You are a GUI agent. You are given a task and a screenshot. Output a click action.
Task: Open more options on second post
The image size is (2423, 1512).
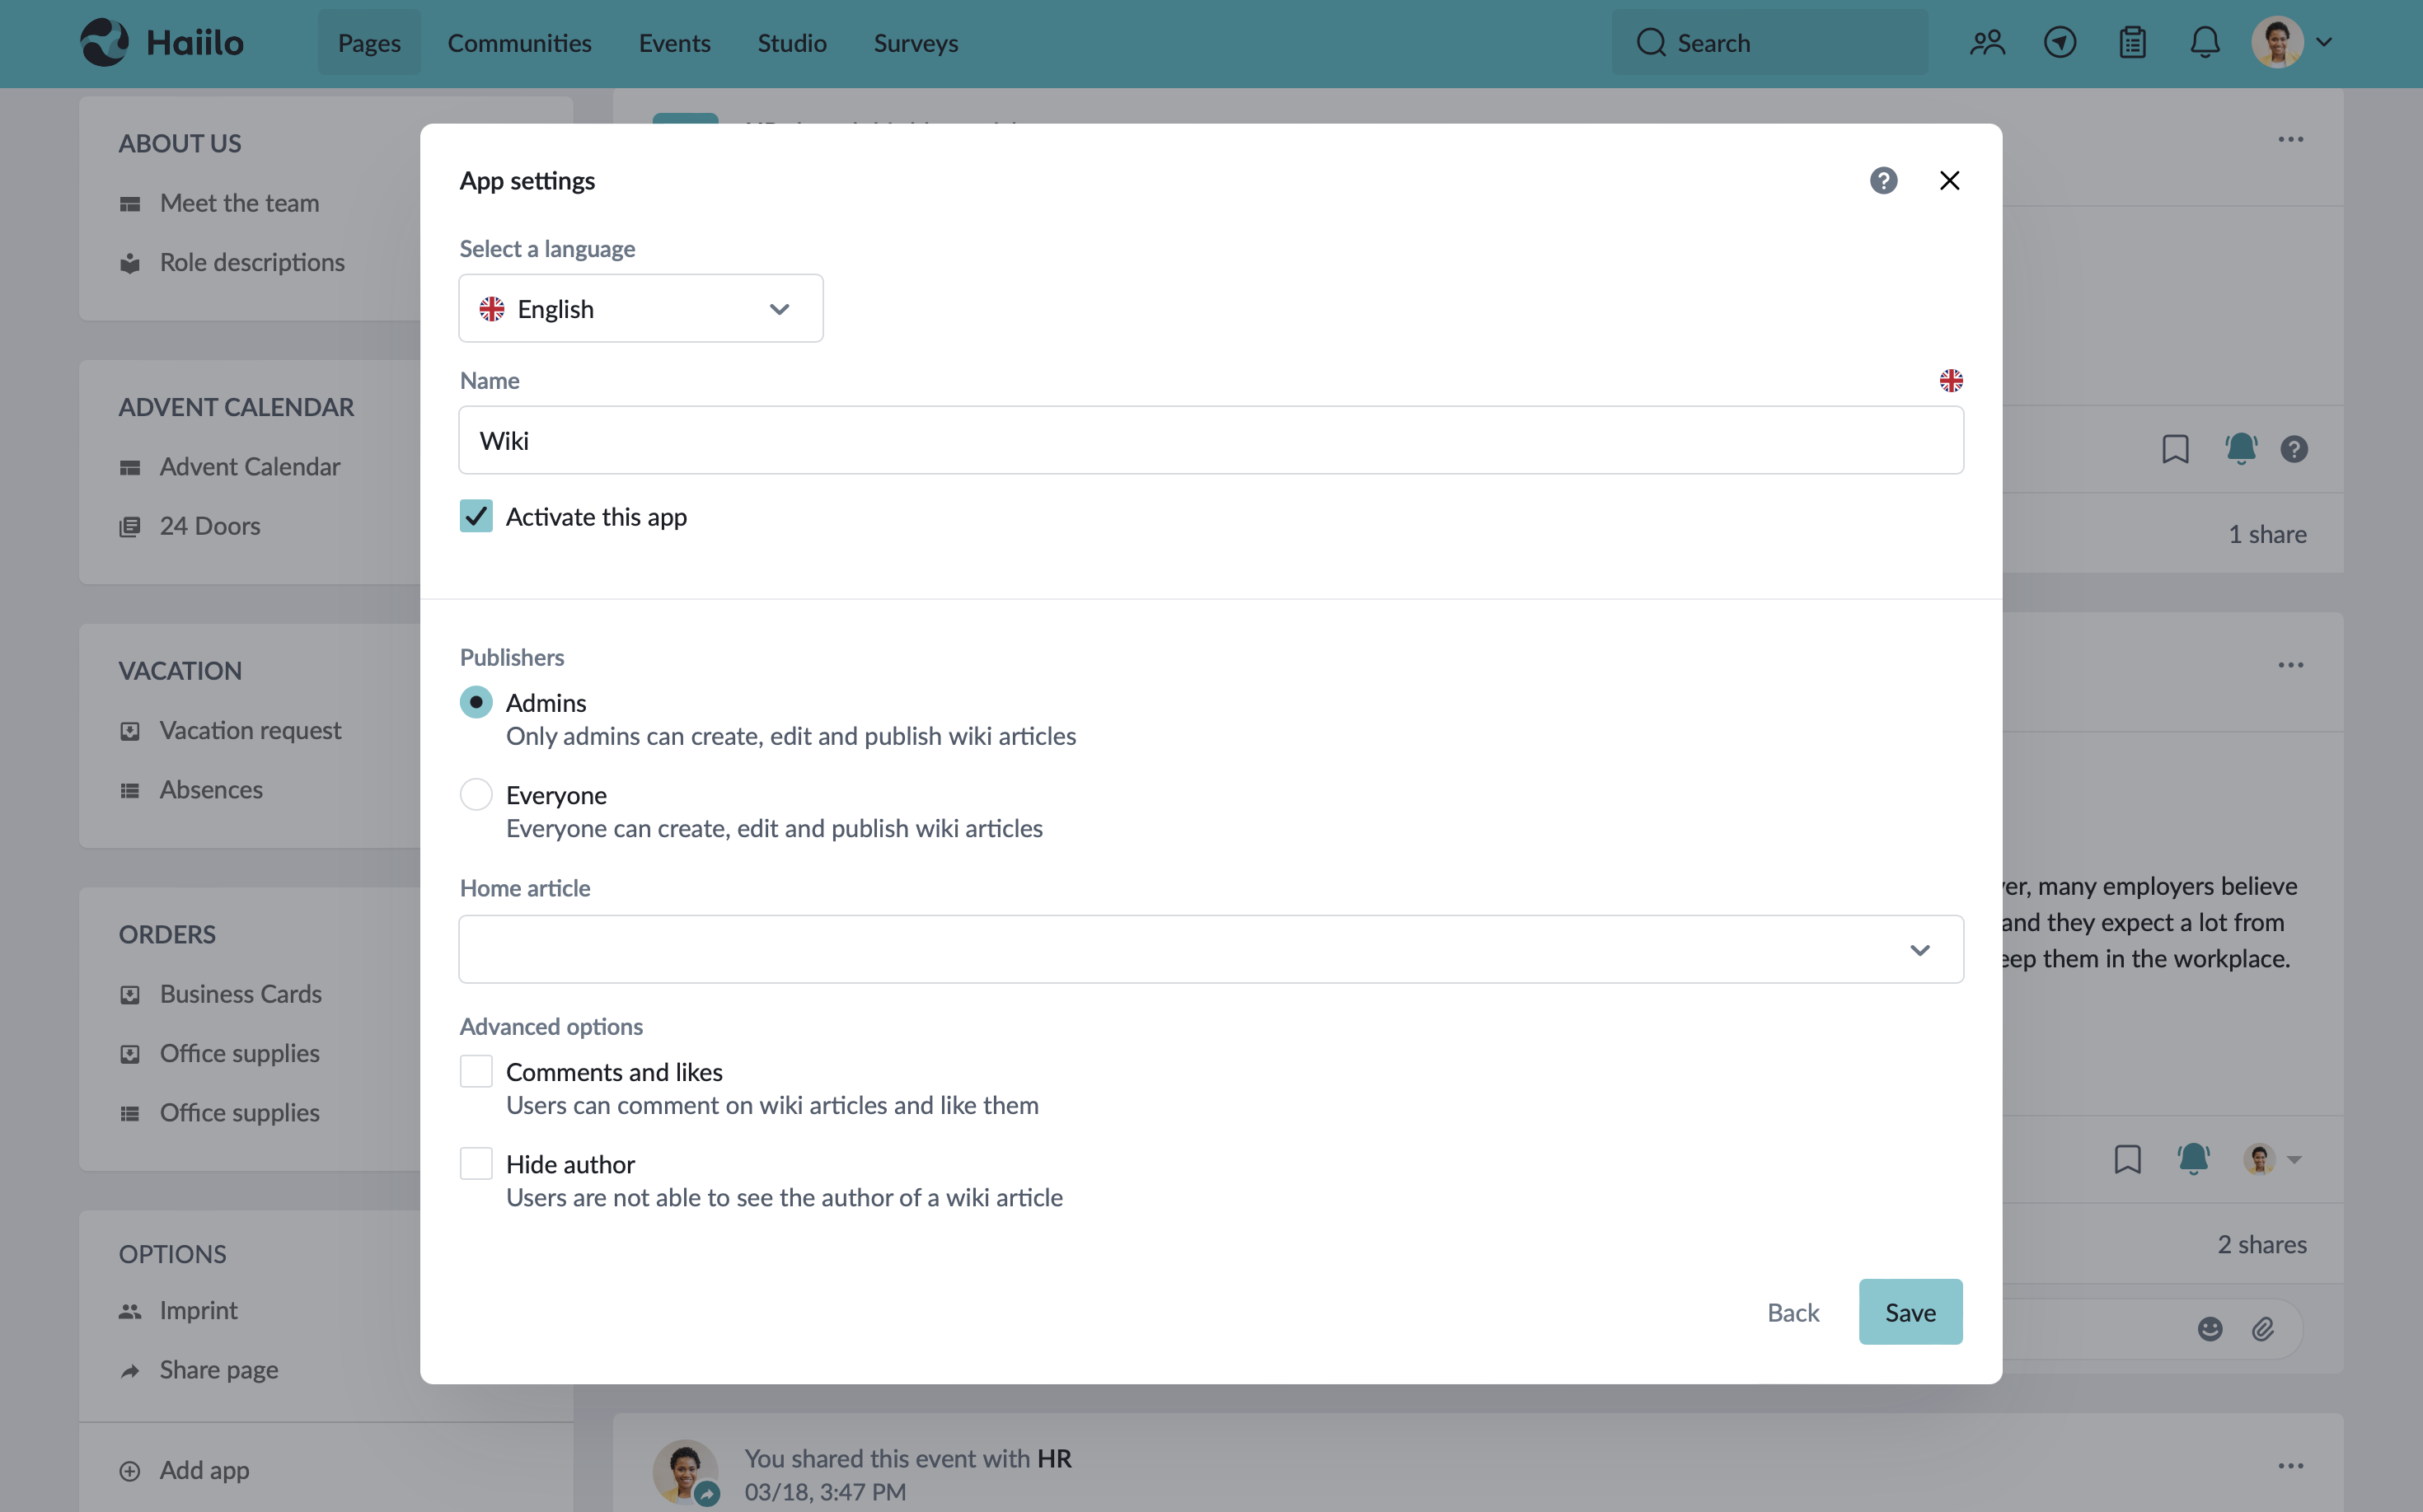tap(2290, 664)
